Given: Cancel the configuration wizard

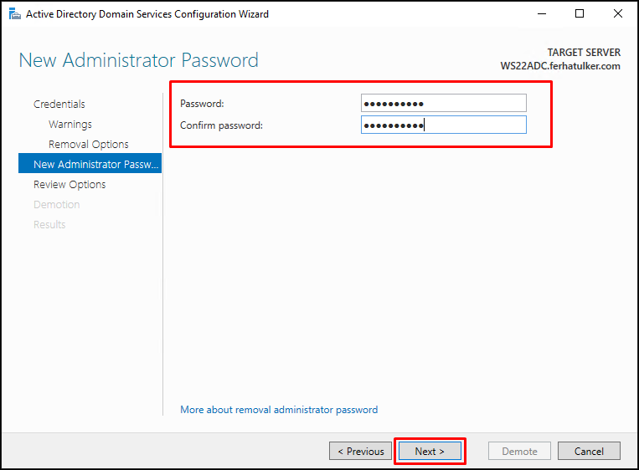Looking at the screenshot, I should point(589,451).
